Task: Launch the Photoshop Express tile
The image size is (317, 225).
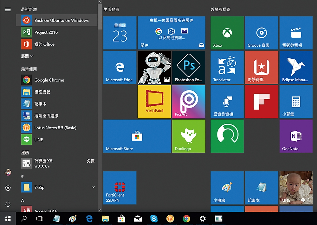Action: (x=189, y=67)
